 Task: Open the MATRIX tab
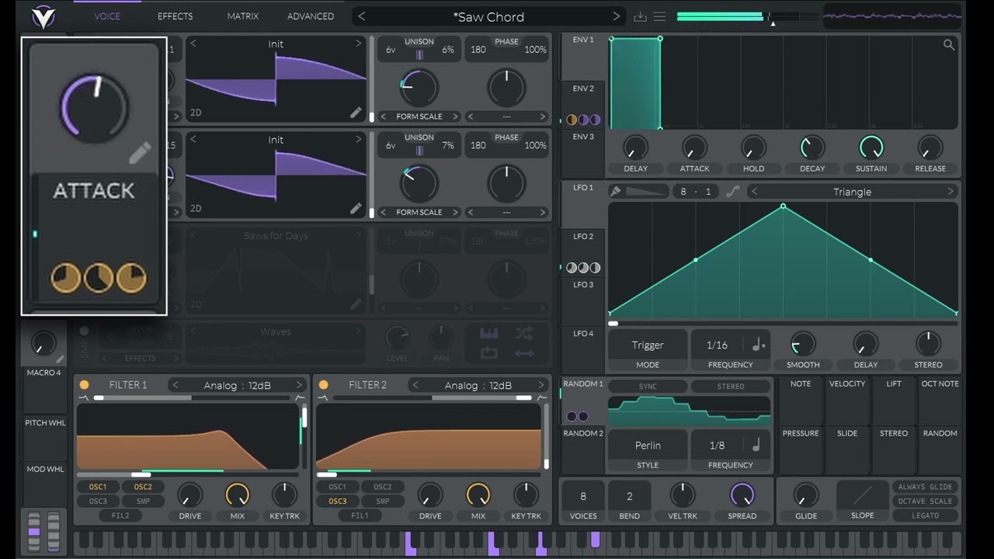(243, 16)
